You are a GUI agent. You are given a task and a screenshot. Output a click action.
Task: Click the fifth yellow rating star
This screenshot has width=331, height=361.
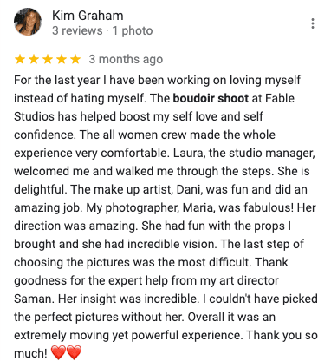75,59
